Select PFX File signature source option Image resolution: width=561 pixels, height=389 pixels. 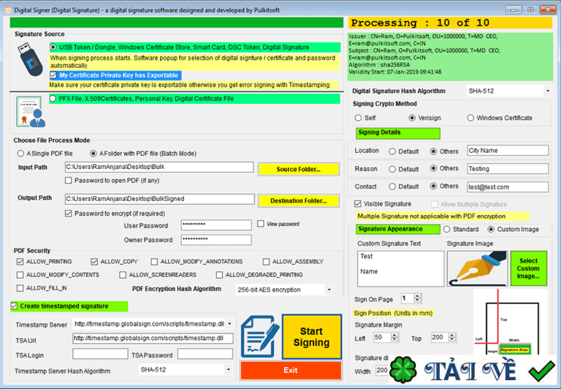tap(53, 99)
